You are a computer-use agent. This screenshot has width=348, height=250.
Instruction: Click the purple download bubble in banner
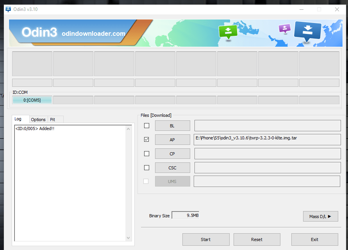pyautogui.click(x=285, y=28)
